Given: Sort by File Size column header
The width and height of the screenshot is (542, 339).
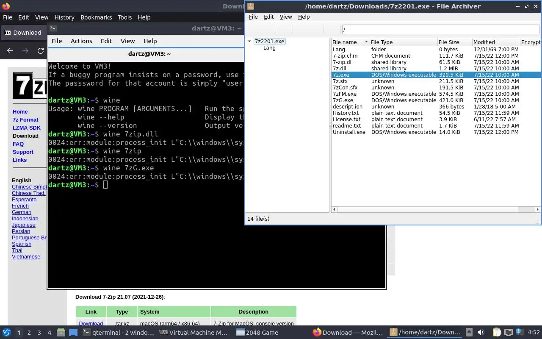Looking at the screenshot, I should pyautogui.click(x=454, y=42).
